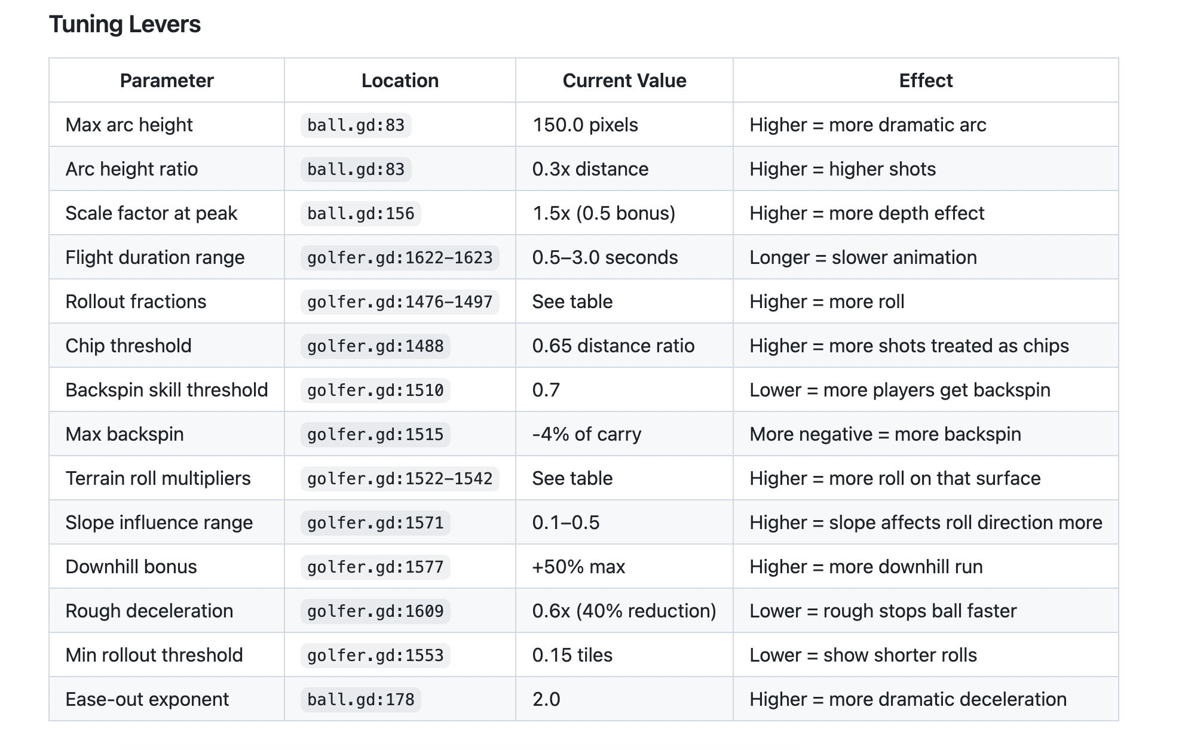Click the golfer.gd:1515 code reference

click(375, 435)
